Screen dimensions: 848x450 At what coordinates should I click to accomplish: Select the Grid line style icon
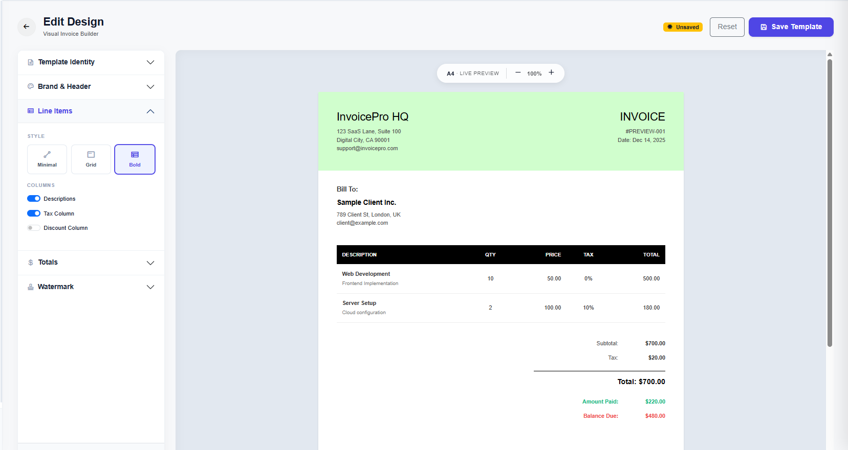91,155
